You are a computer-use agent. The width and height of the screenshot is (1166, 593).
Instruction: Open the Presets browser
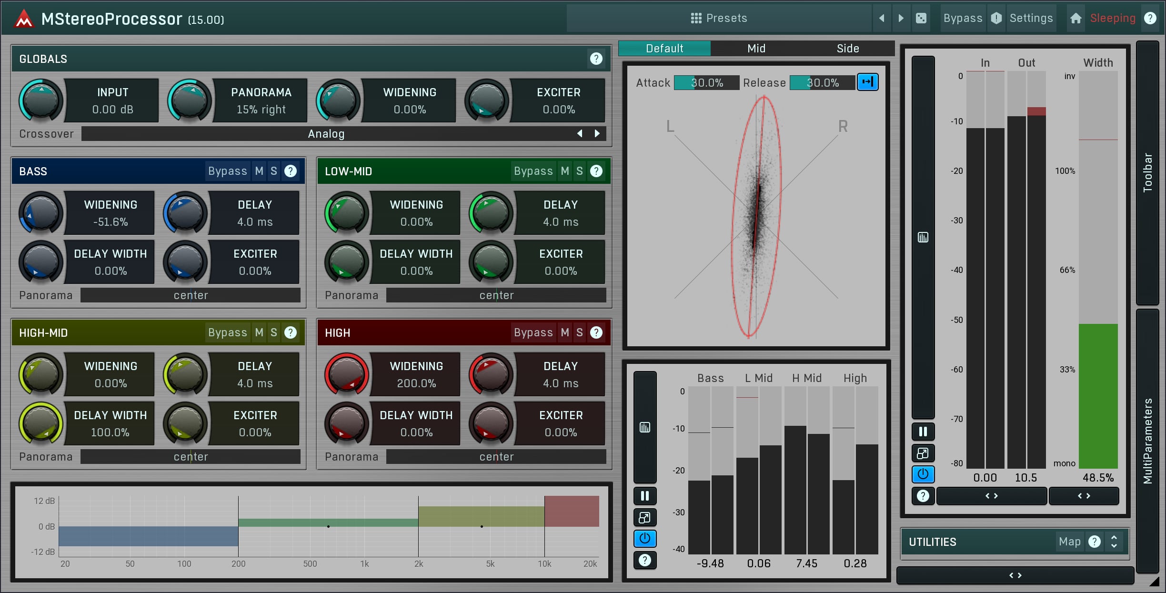click(x=719, y=18)
